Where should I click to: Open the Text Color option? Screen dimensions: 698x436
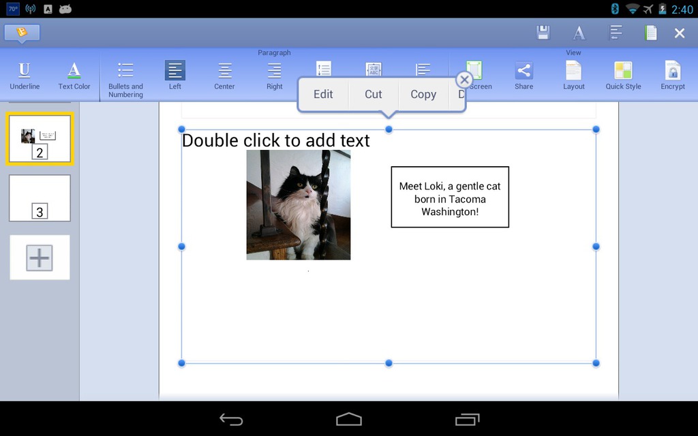74,76
